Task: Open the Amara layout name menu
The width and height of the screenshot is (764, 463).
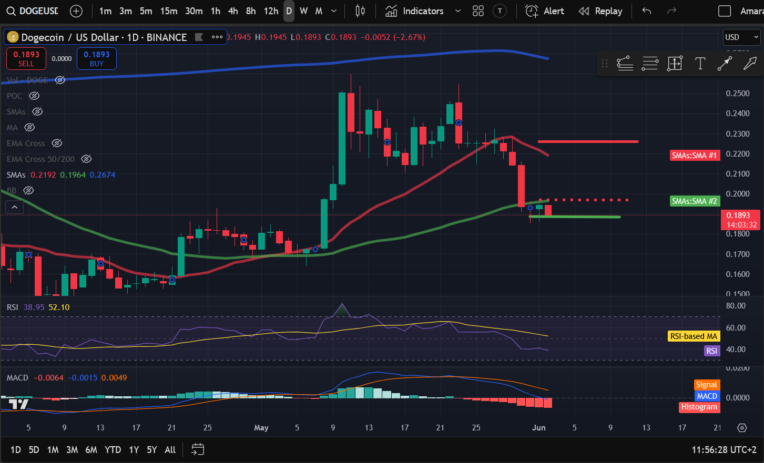Action: point(751,11)
